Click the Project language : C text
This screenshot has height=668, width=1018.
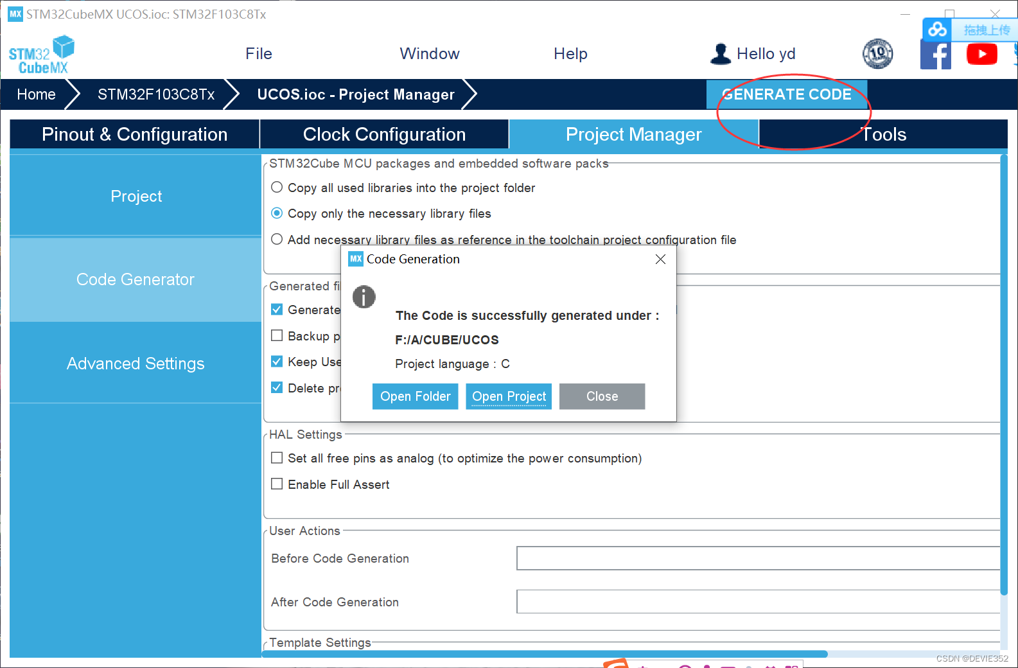pos(453,364)
